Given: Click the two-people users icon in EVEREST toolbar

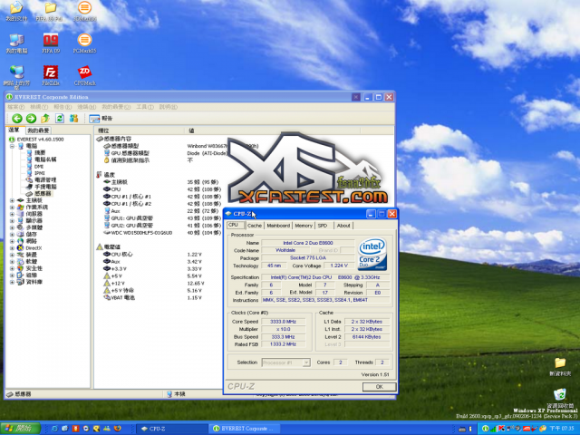Looking at the screenshot, I should 74,119.
